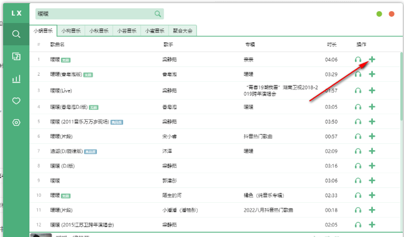
Task: Open the song list sidebar icon
Action: coord(16,56)
